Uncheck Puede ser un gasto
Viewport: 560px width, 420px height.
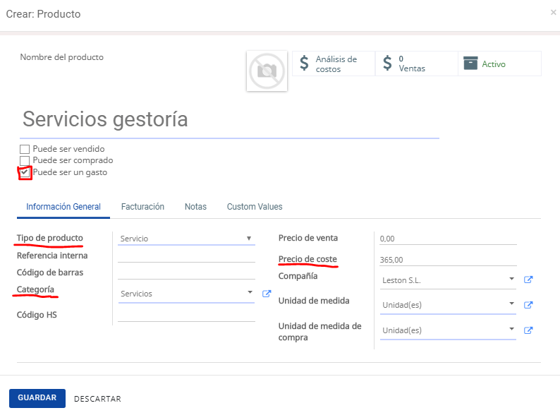click(x=25, y=173)
